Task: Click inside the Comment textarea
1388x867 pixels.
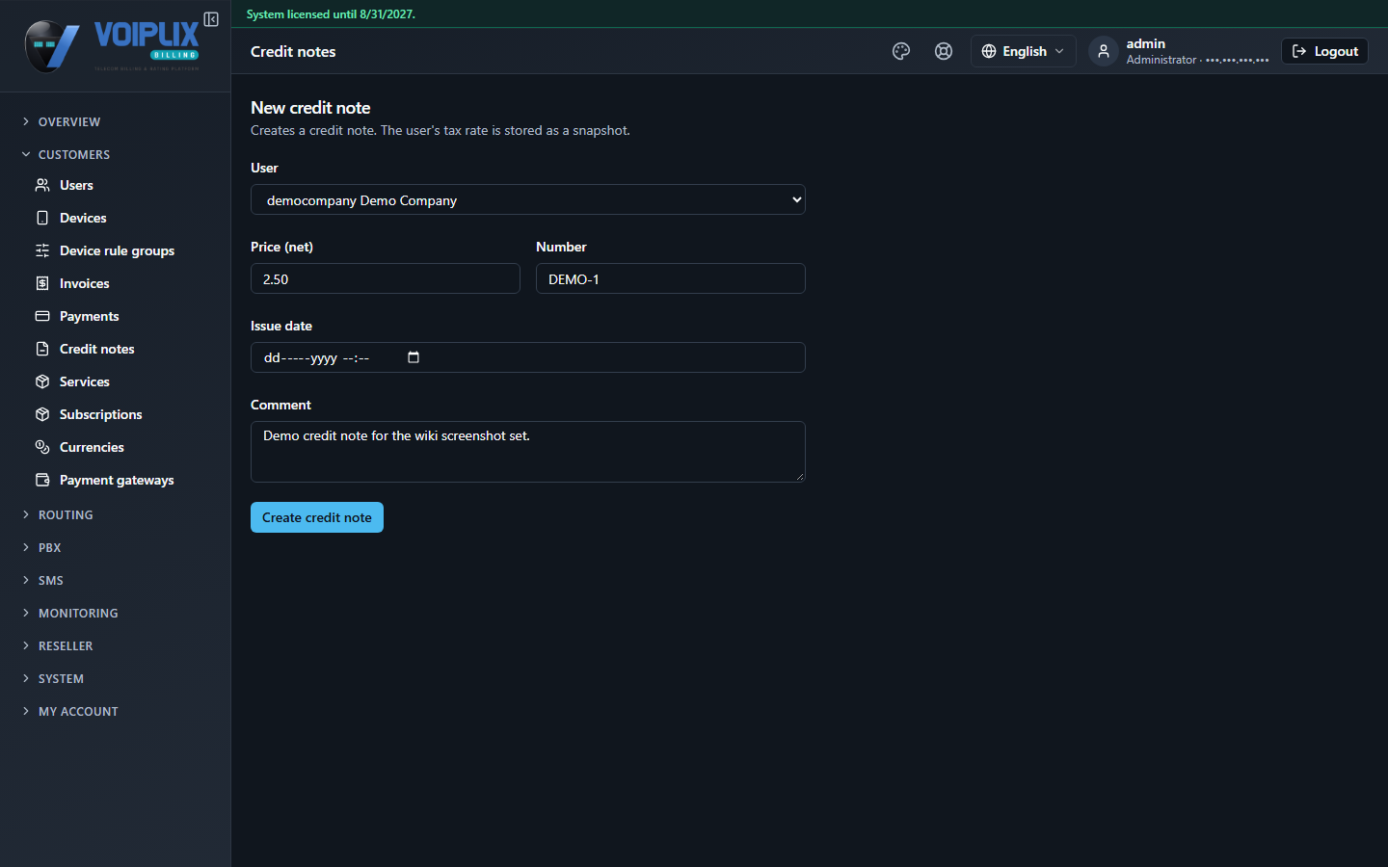Action: (x=528, y=452)
